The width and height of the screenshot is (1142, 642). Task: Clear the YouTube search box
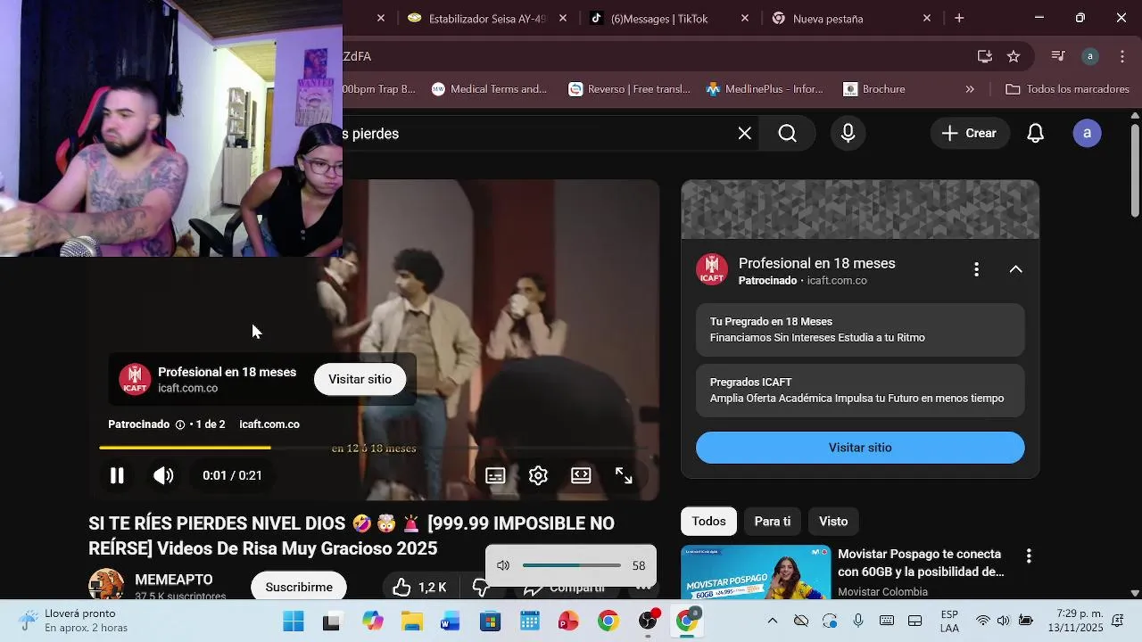click(x=744, y=134)
